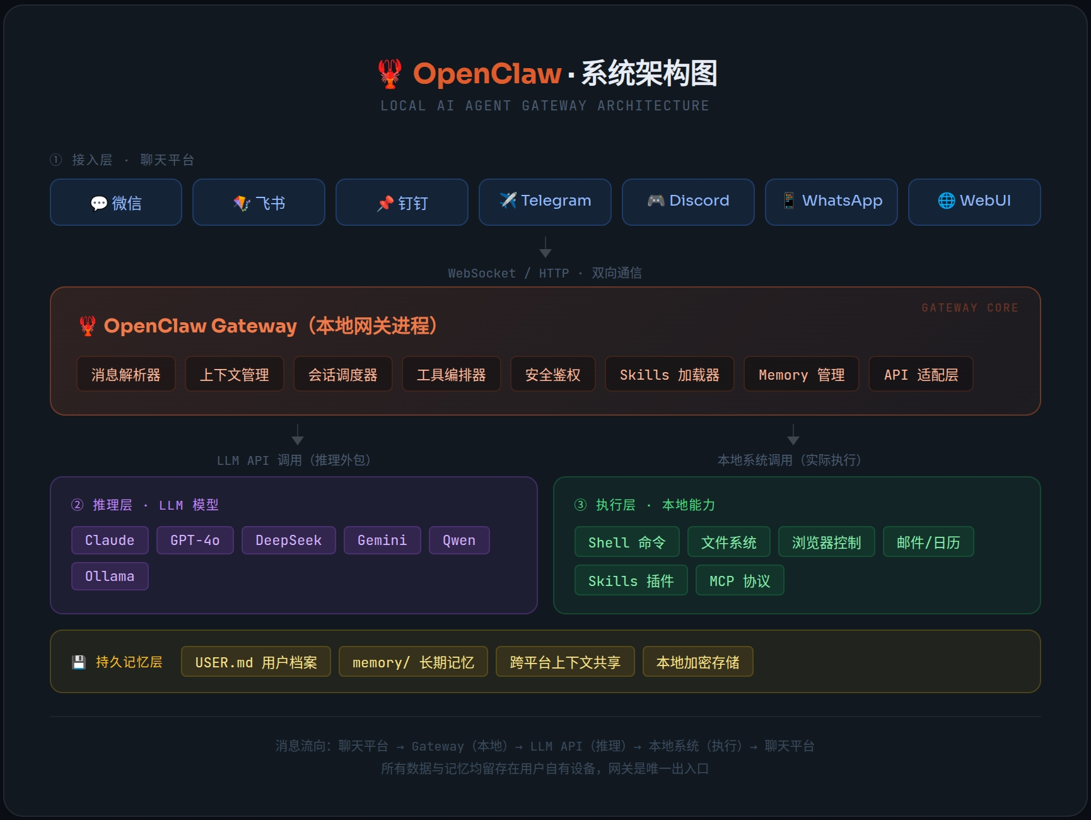This screenshot has height=820, width=1091.
Task: Click the 接入层 · 聊天平台 section label
Action: 122,160
